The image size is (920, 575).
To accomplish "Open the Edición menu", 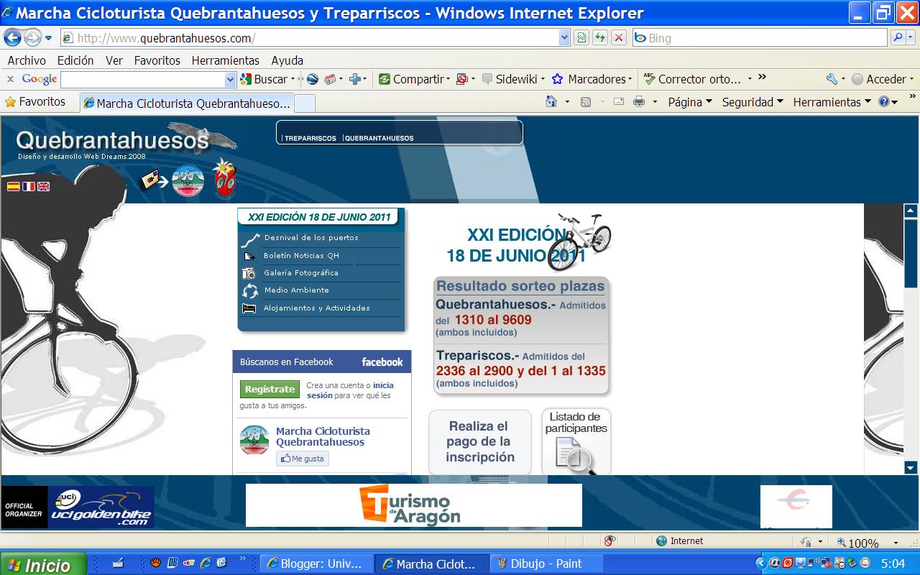I will click(75, 60).
